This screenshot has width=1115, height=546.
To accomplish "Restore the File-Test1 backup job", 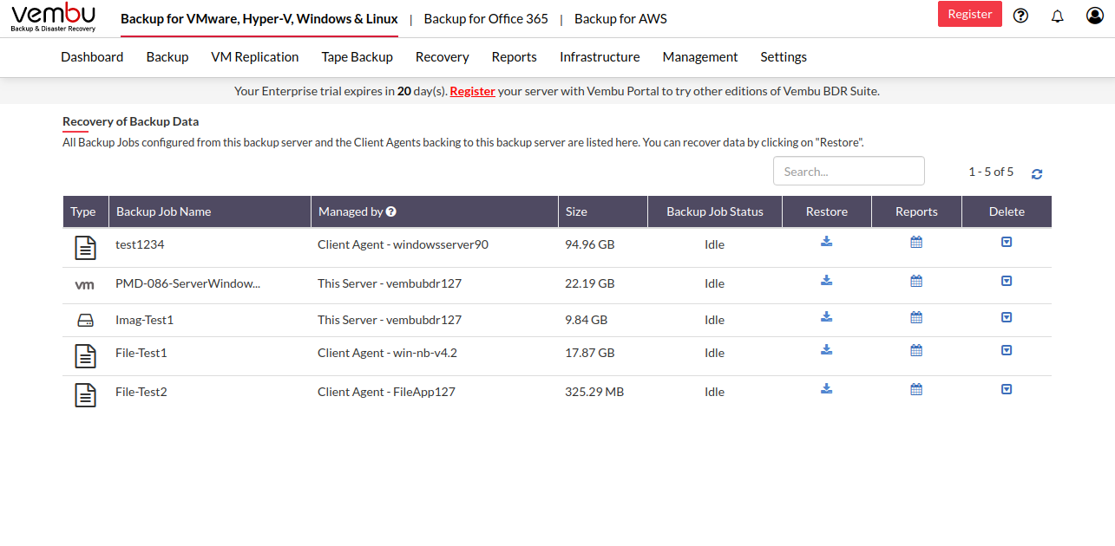I will point(827,350).
